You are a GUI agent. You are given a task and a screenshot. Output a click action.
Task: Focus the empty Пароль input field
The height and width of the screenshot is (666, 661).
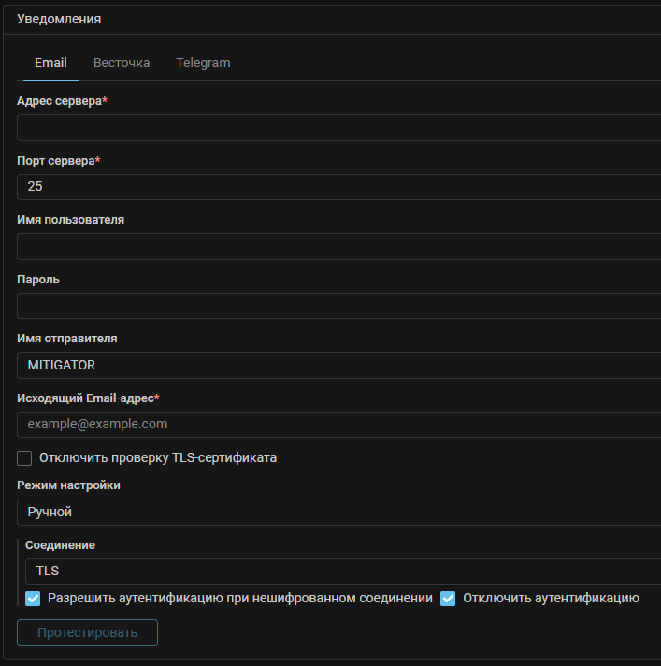click(x=337, y=306)
